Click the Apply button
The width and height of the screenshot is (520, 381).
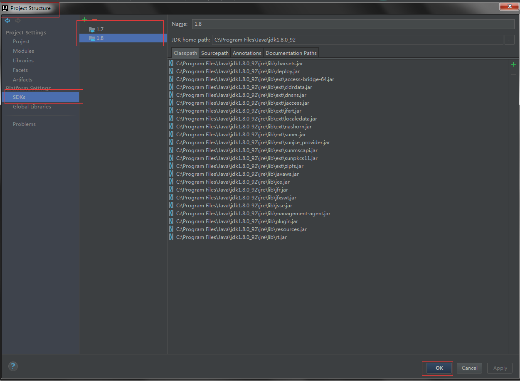tap(500, 368)
